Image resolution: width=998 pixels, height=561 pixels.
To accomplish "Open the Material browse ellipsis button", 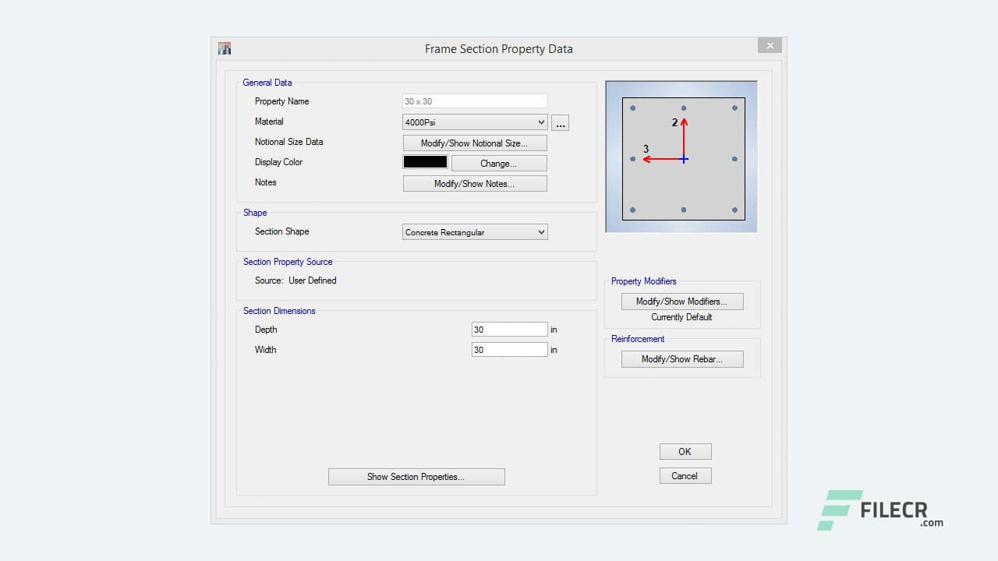I will pos(560,122).
